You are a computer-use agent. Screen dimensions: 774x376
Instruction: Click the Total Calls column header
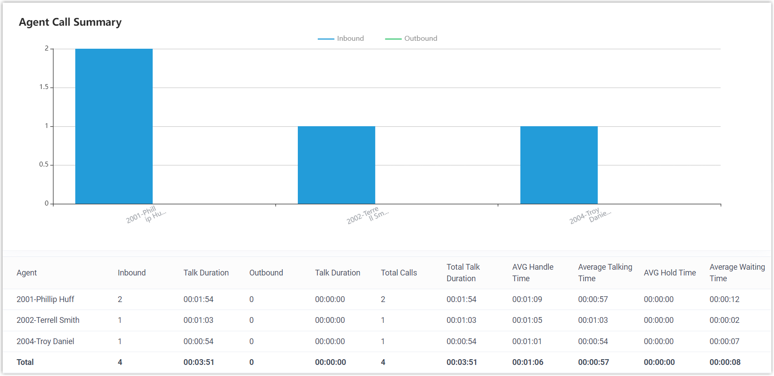tap(399, 273)
